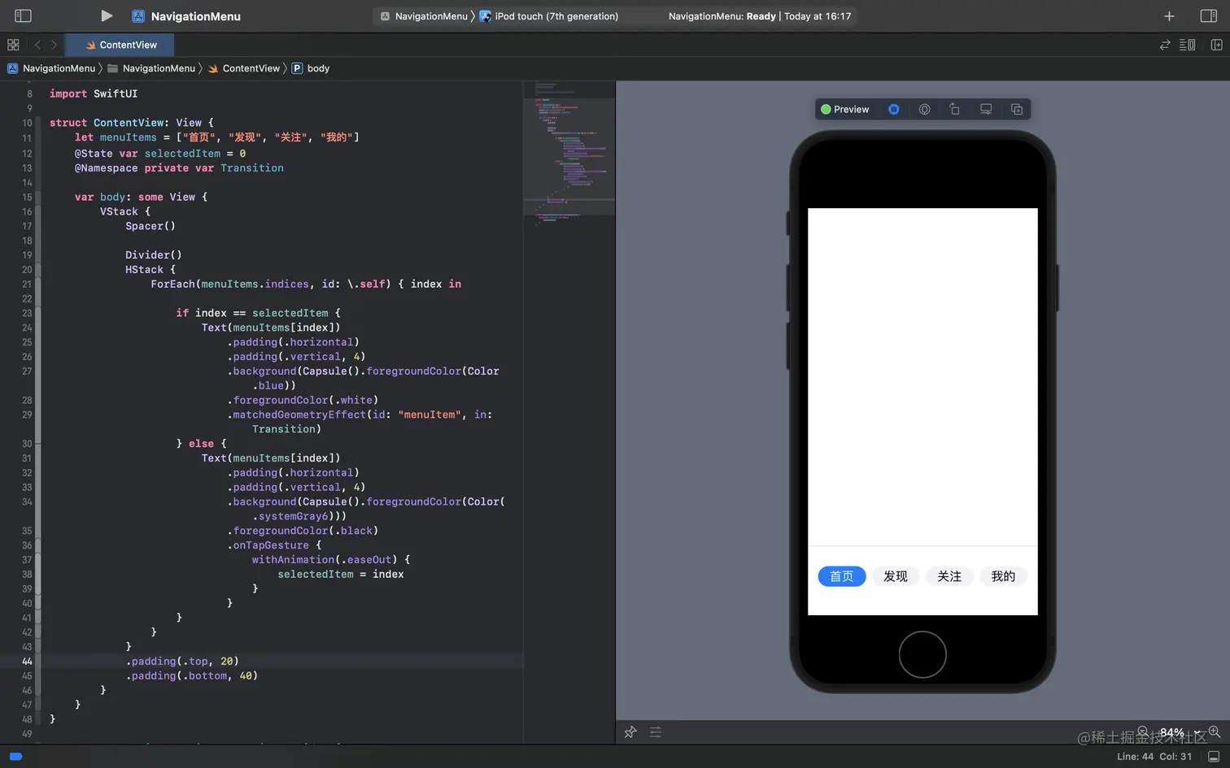Click the ".padding(.top, 20)" line
Screen dimensions: 1230x768
coord(182,661)
